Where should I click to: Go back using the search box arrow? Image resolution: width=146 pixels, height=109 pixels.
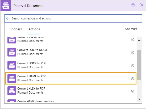(8, 18)
